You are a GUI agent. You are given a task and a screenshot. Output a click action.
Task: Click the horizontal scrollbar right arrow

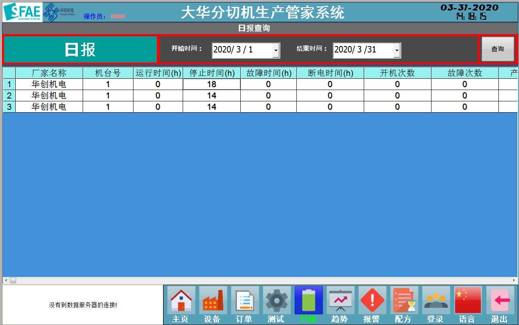[x=514, y=280]
